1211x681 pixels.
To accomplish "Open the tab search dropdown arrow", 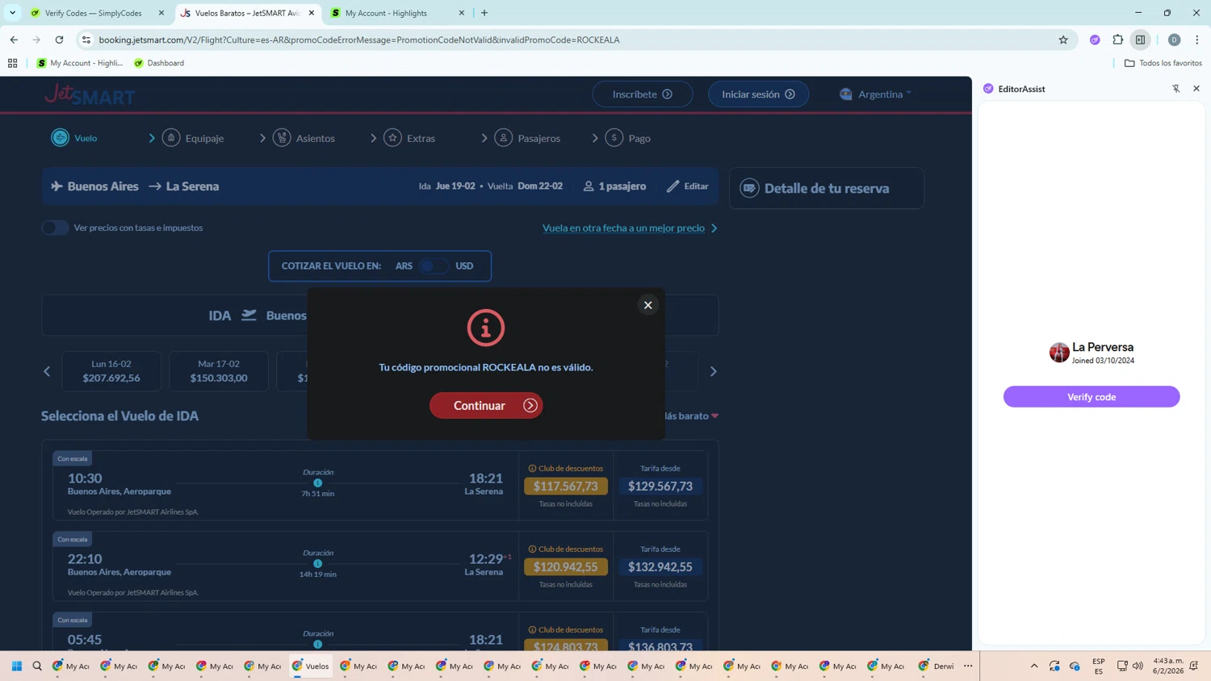I will coord(12,13).
